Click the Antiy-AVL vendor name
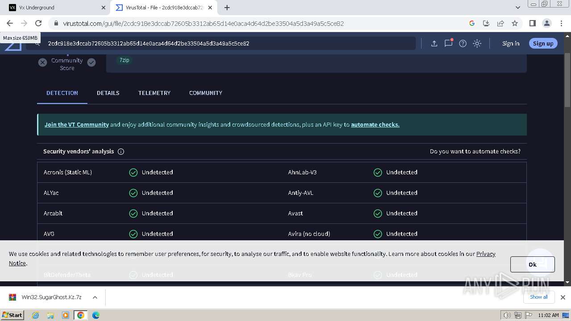Image resolution: width=571 pixels, height=321 pixels. pyautogui.click(x=301, y=193)
